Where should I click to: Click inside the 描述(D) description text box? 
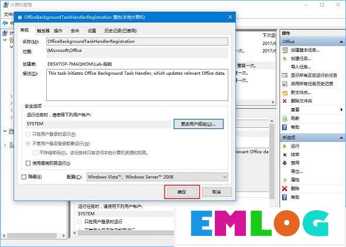137,85
